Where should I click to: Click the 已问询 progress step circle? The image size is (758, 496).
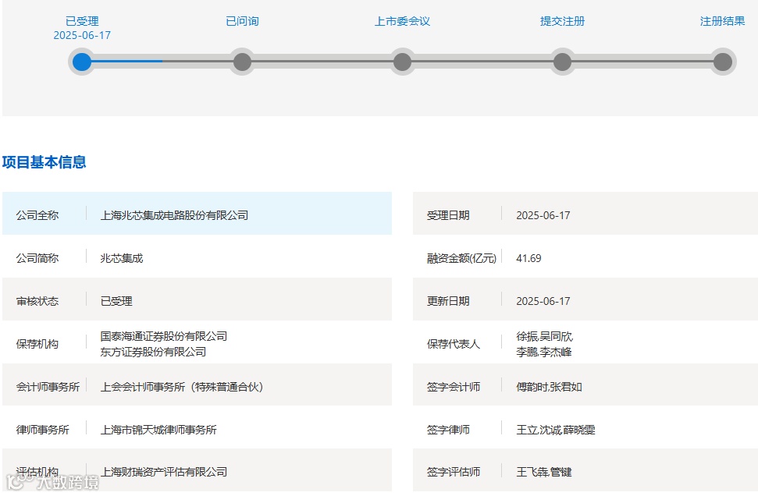(242, 62)
